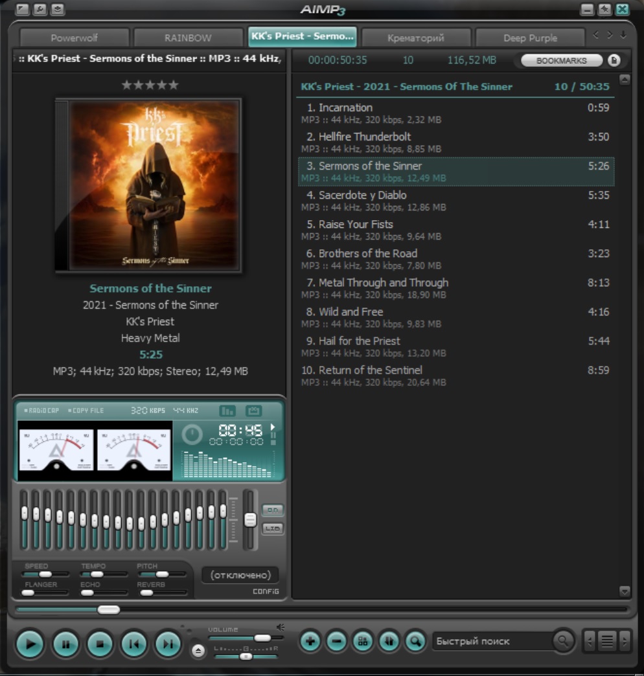Image resolution: width=644 pixels, height=676 pixels.
Task: Click the album cover art
Action: pos(148,186)
